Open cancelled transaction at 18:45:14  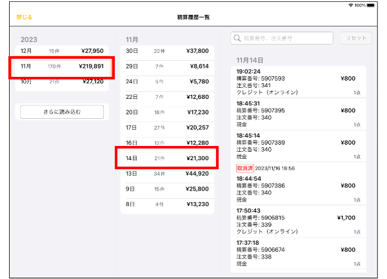pos(298,145)
